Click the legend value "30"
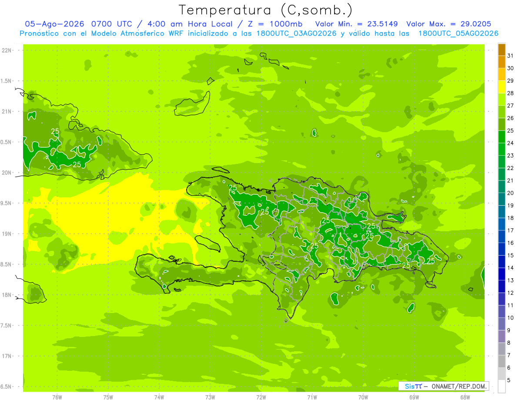Image resolution: width=522 pixels, height=403 pixels. (x=510, y=68)
